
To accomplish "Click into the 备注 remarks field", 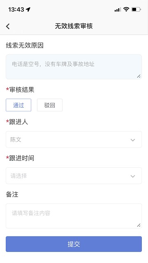I will tap(74, 216).
